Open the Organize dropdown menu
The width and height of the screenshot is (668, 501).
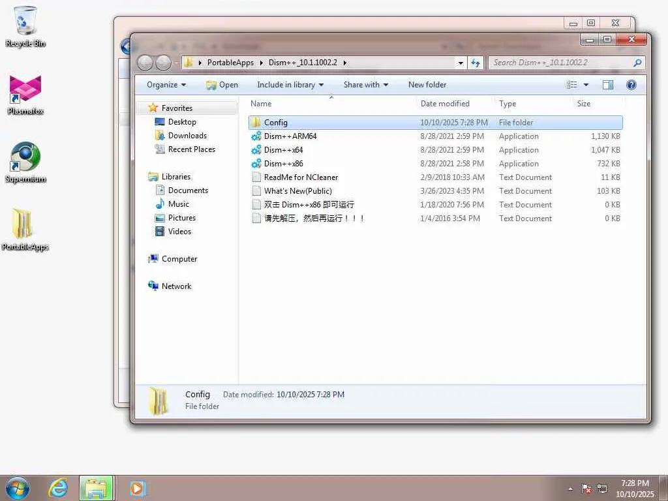click(166, 85)
